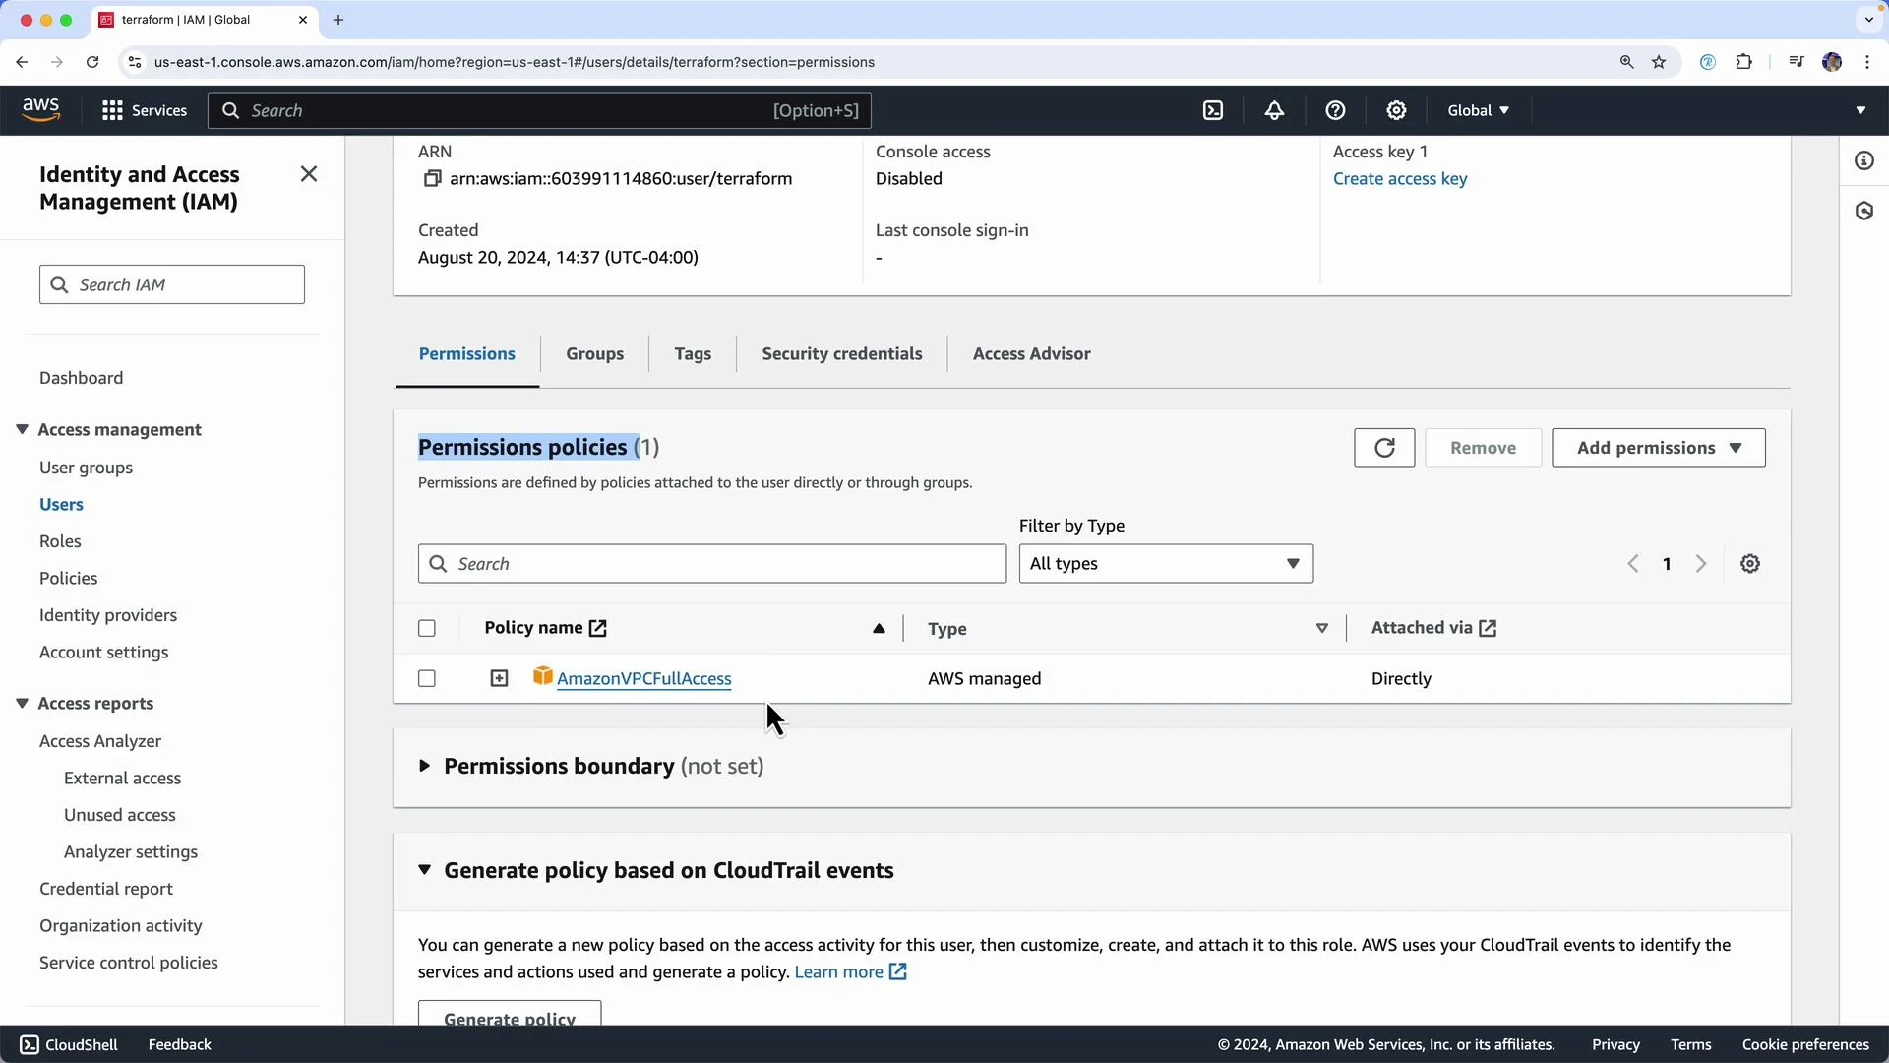Check the AmazonVPCFullAccess row checkbox
This screenshot has height=1063, width=1889.
[427, 678]
